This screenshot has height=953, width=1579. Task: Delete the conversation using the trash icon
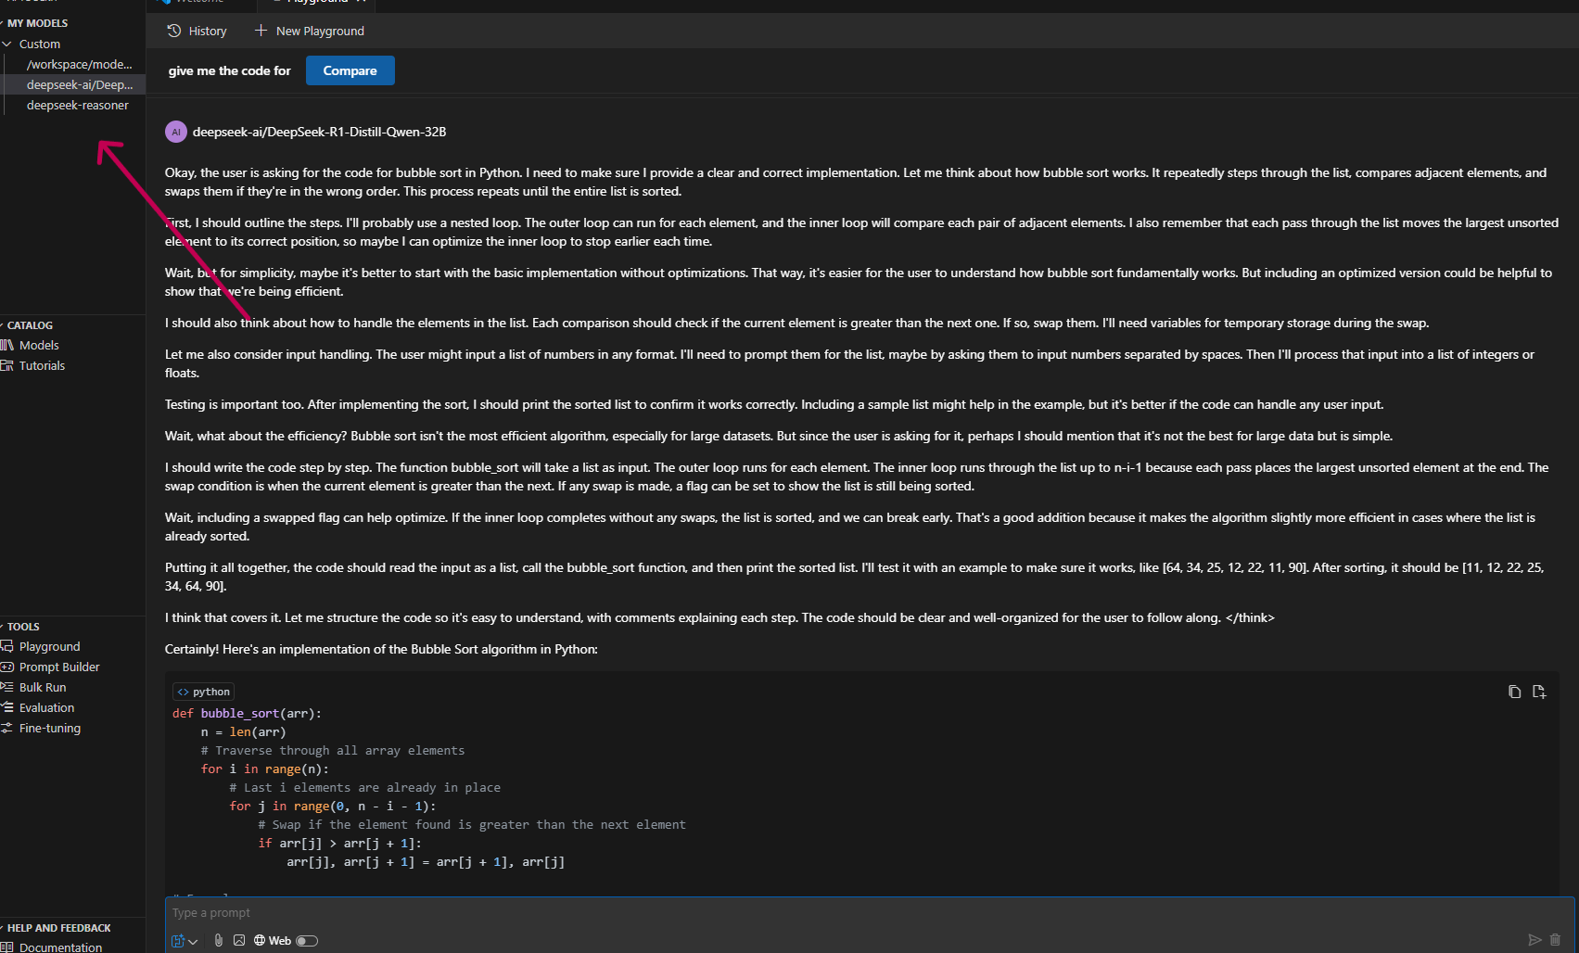1555,938
